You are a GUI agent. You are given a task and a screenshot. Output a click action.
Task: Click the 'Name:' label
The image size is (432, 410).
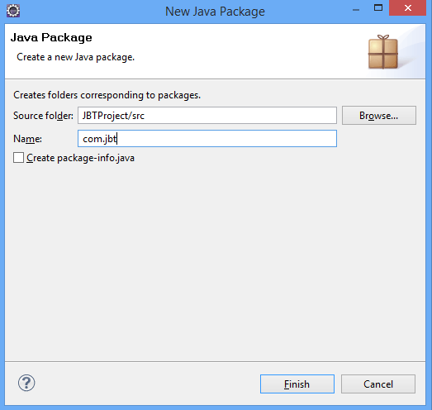pyautogui.click(x=27, y=139)
